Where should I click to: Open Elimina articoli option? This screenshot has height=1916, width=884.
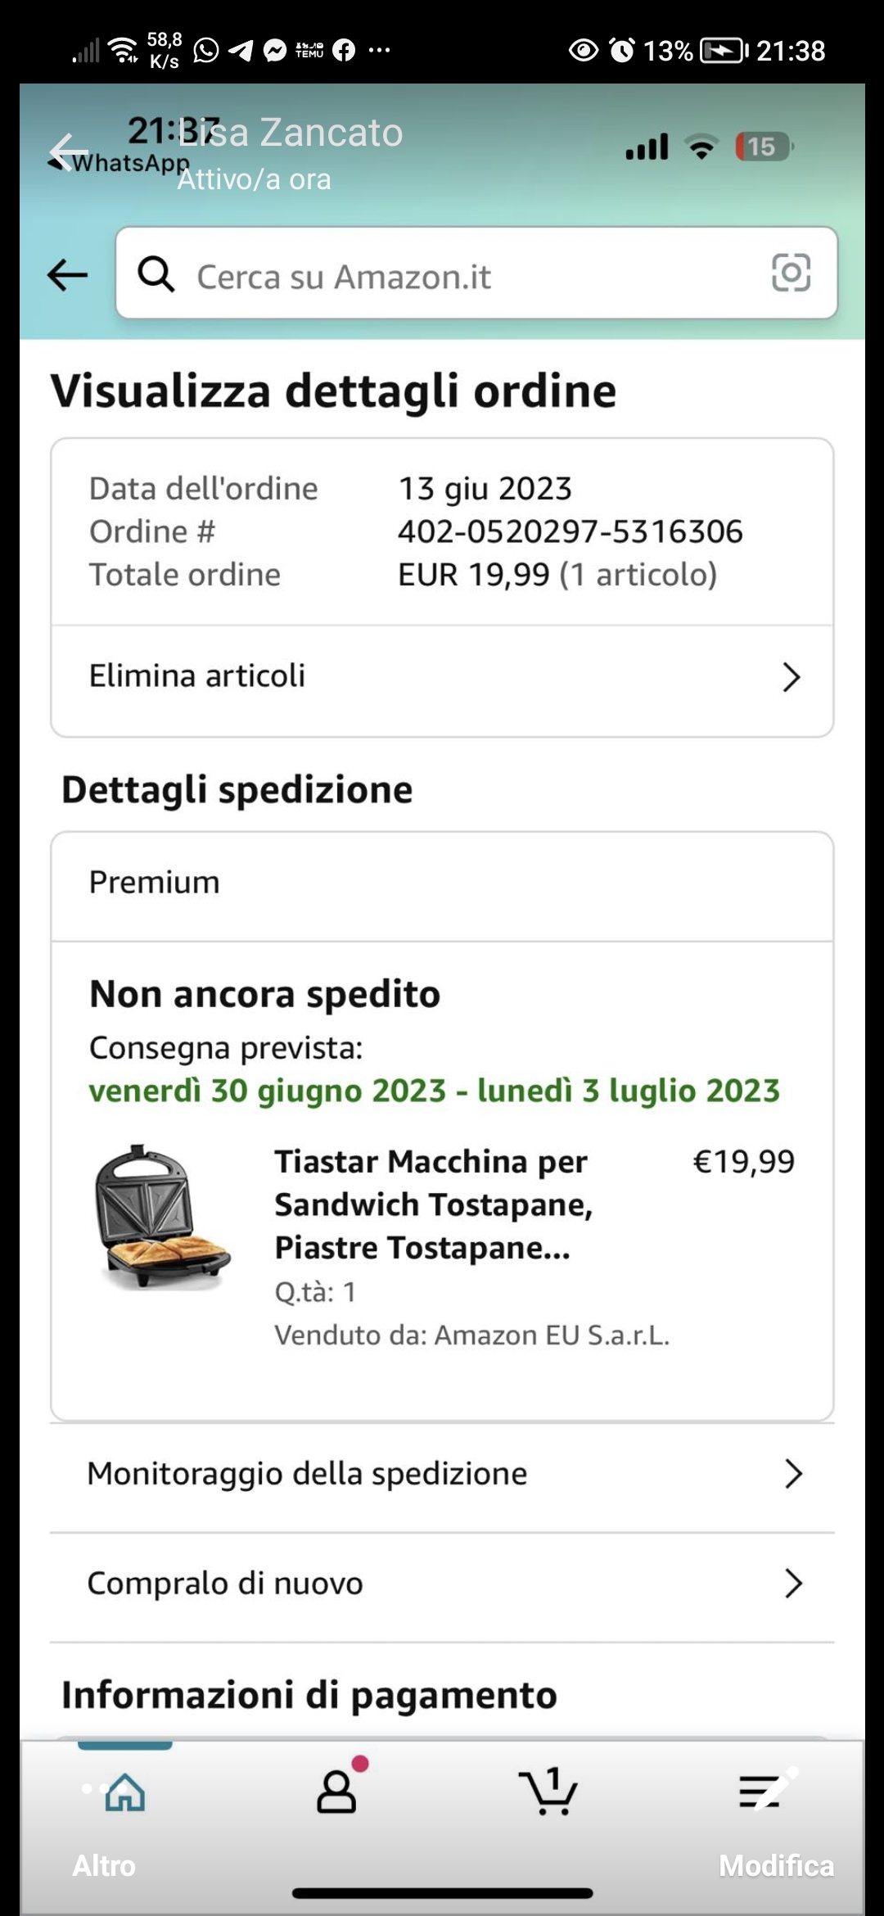click(196, 676)
